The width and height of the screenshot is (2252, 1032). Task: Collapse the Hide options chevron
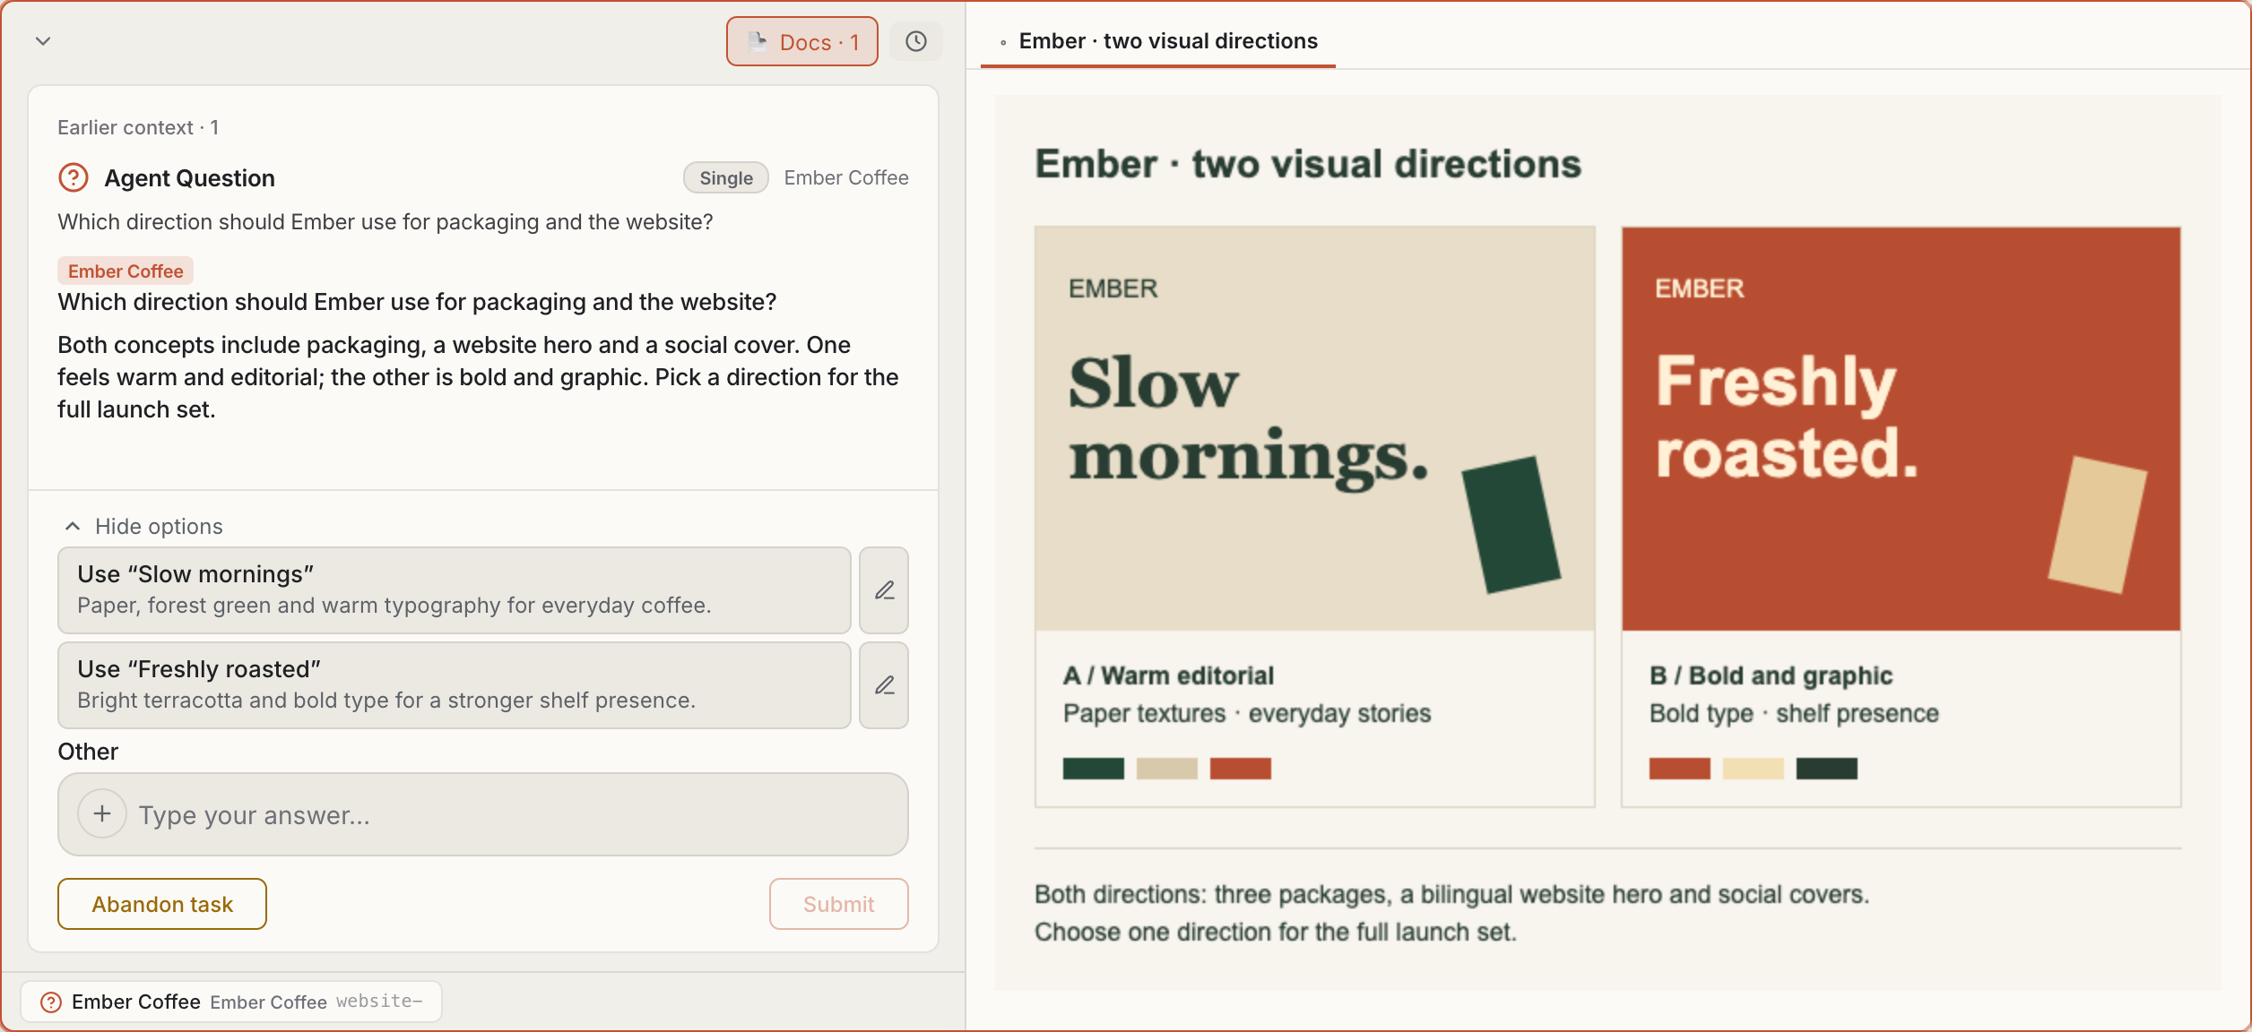[x=73, y=526]
